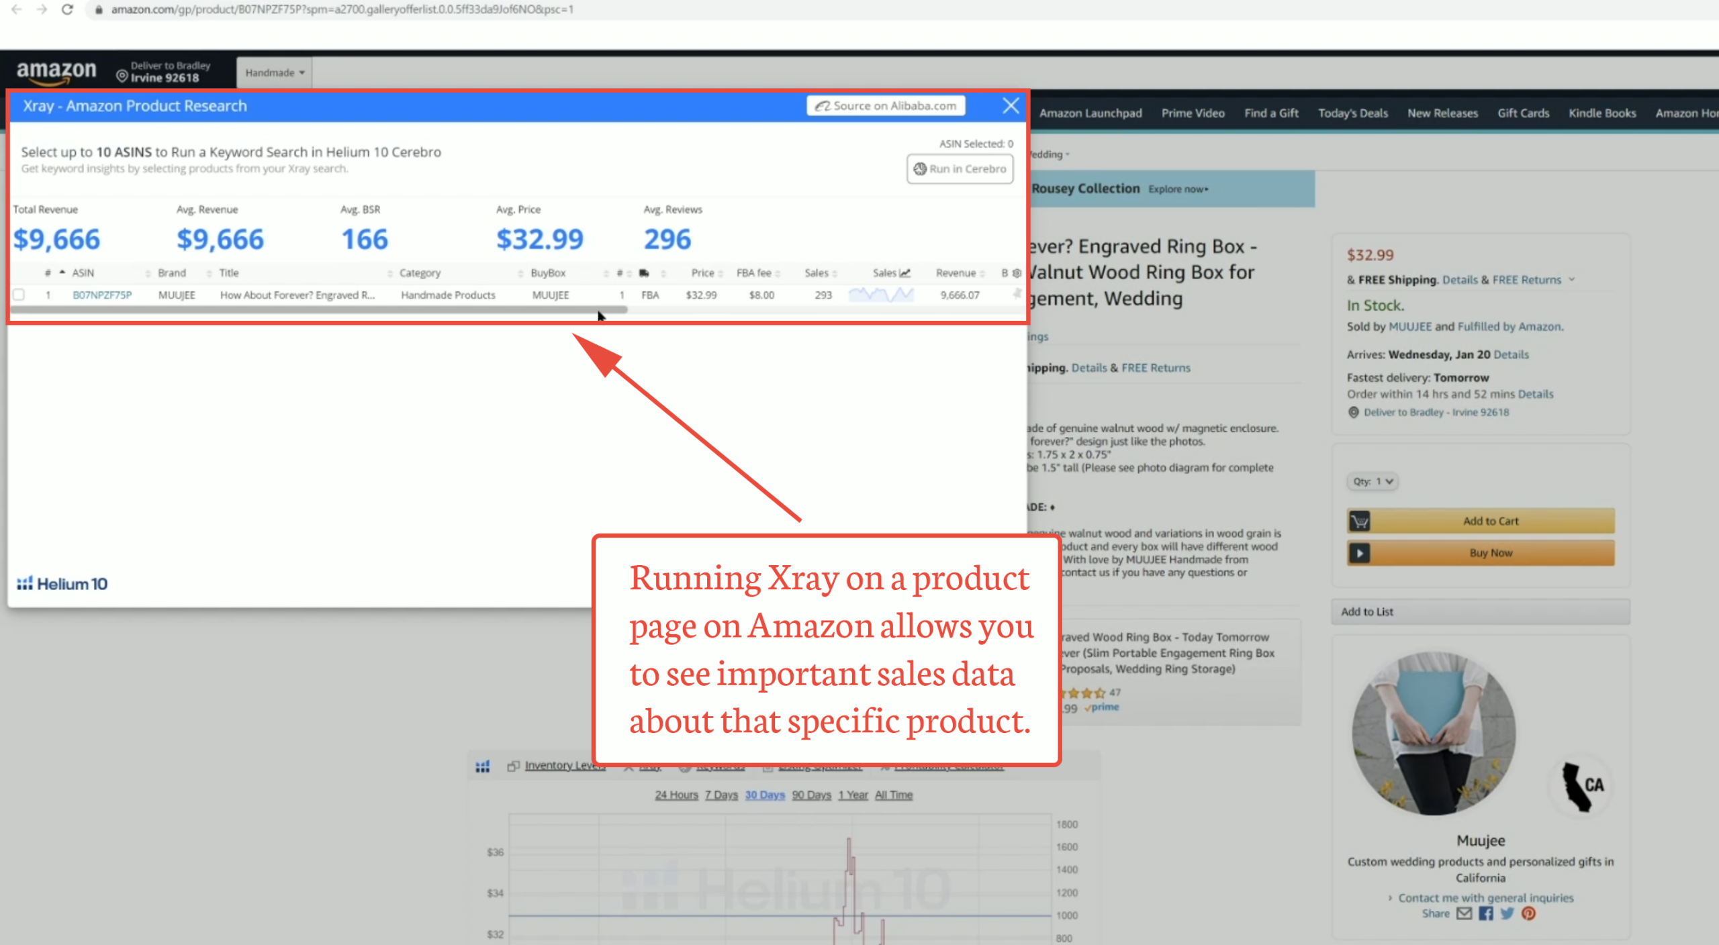Click the sales trend sparkline graph
Image resolution: width=1719 pixels, height=945 pixels.
881,295
